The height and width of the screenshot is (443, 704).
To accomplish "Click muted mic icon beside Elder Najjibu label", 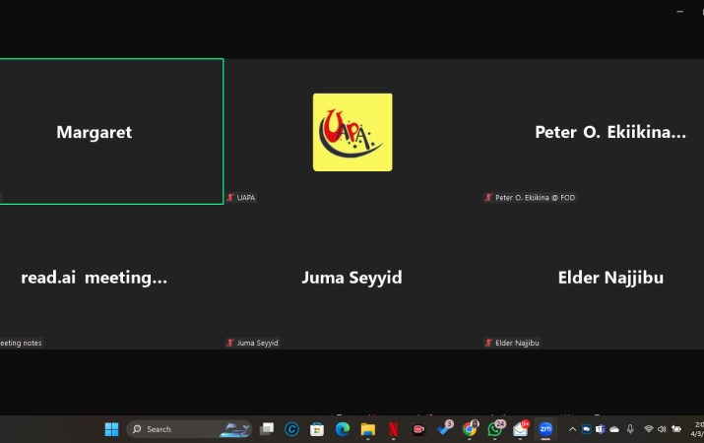I will click(488, 343).
